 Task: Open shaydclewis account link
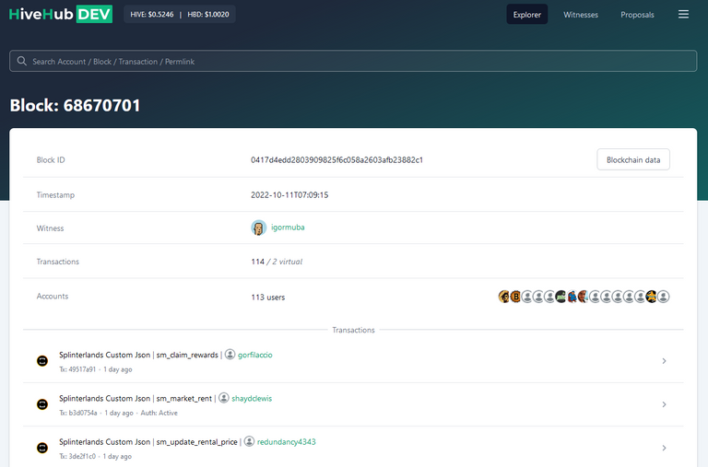coord(252,399)
